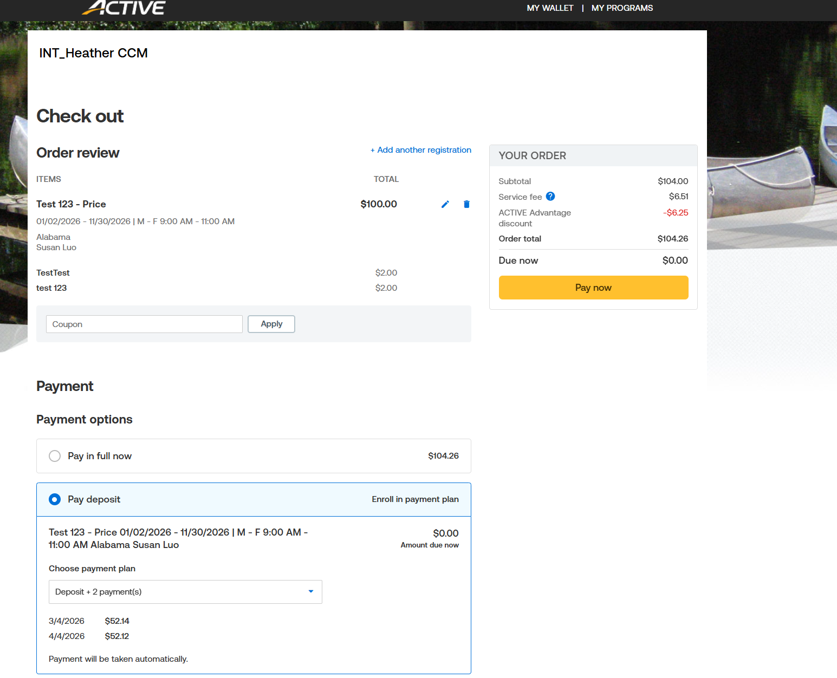Click the INT_Heather CCM organization title
The width and height of the screenshot is (837, 678).
point(93,53)
